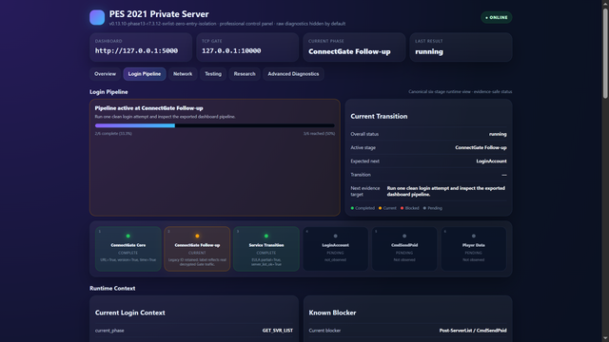The width and height of the screenshot is (609, 342).
Task: Open the Advanced Diagnostics tab
Action: click(293, 74)
